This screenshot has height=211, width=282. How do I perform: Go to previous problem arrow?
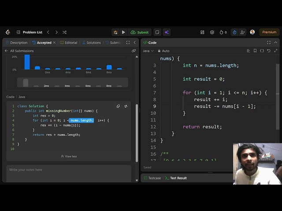tap(48, 32)
